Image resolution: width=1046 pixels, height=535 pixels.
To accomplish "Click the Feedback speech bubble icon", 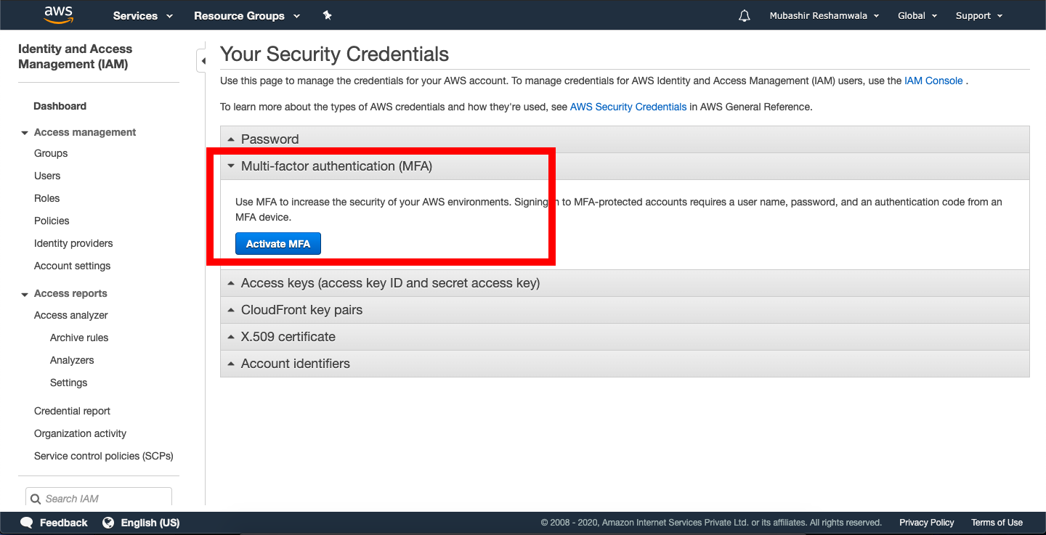I will (x=27, y=523).
